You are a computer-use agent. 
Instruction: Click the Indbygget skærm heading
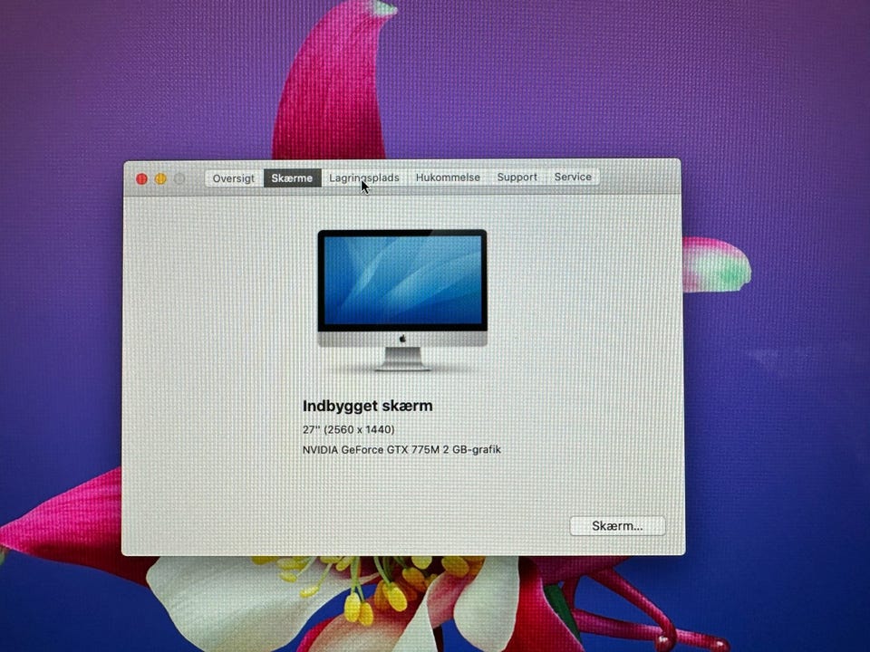(367, 406)
